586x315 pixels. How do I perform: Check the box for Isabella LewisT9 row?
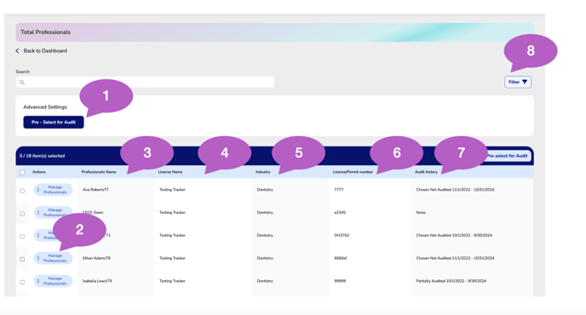(22, 282)
